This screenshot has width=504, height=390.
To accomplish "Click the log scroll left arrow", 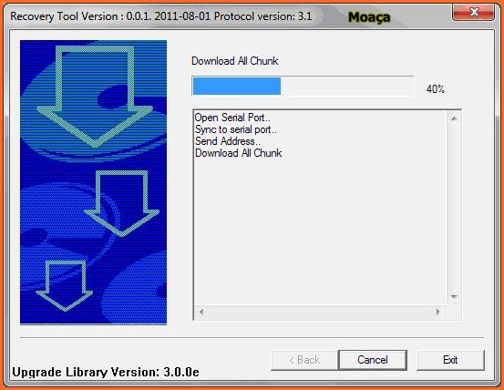I will coord(201,312).
